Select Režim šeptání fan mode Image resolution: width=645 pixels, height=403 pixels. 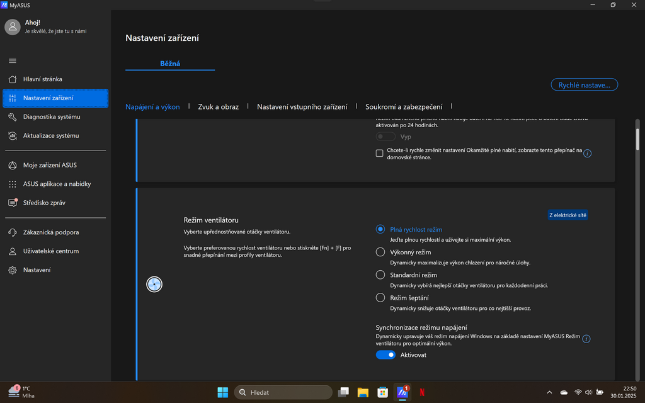380,297
